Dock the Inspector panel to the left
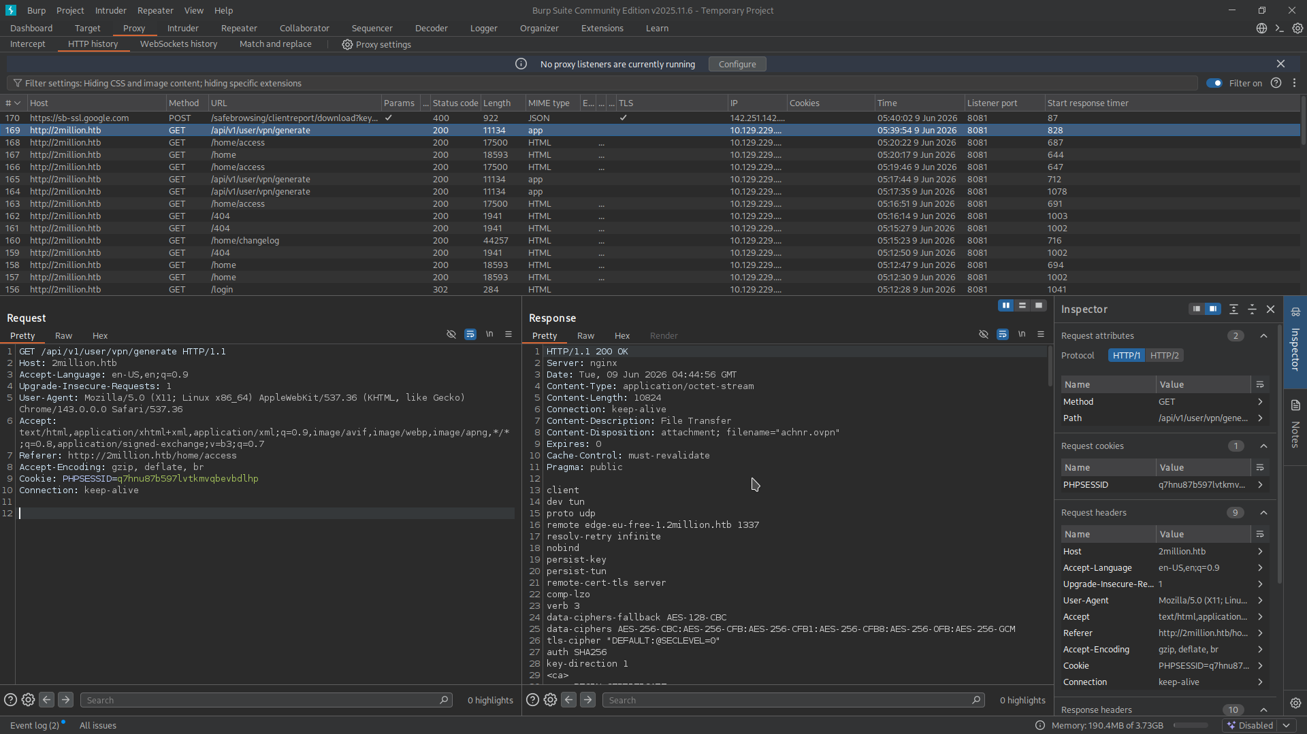This screenshot has width=1307, height=734. click(x=1197, y=309)
